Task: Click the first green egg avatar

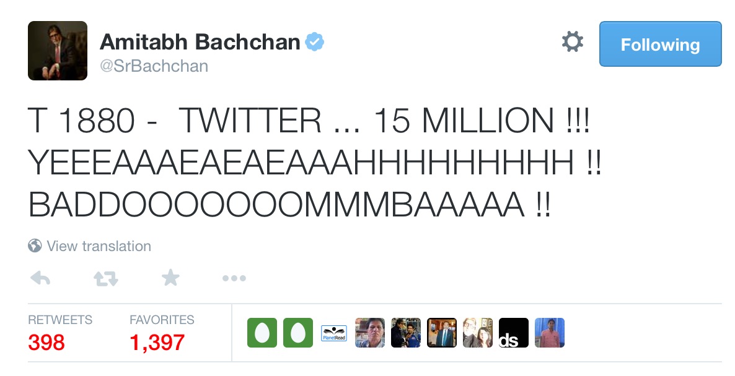Action: point(262,333)
